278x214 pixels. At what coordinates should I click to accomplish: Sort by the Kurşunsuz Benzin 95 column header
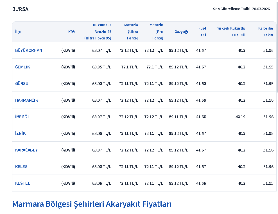[x=98, y=32]
